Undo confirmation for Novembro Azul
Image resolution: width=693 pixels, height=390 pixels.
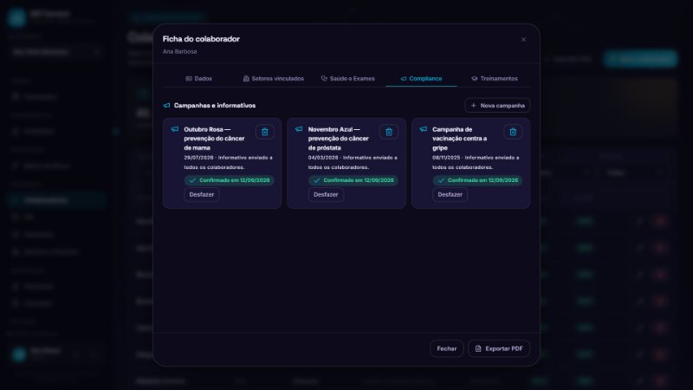(326, 194)
